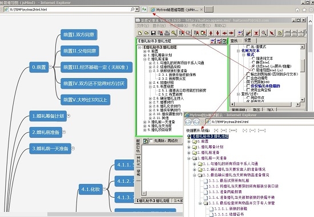The width and height of the screenshot is (314, 217).
Task: Click the red cursor arrow toolbar icon
Action: 272,33
